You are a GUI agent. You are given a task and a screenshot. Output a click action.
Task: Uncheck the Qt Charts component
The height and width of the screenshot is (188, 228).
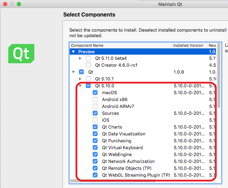point(95,127)
